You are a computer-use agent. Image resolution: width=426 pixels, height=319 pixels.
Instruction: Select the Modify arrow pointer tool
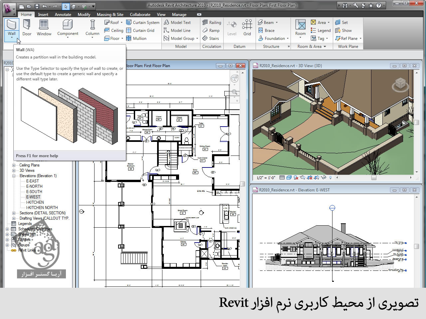(x=66, y=6)
